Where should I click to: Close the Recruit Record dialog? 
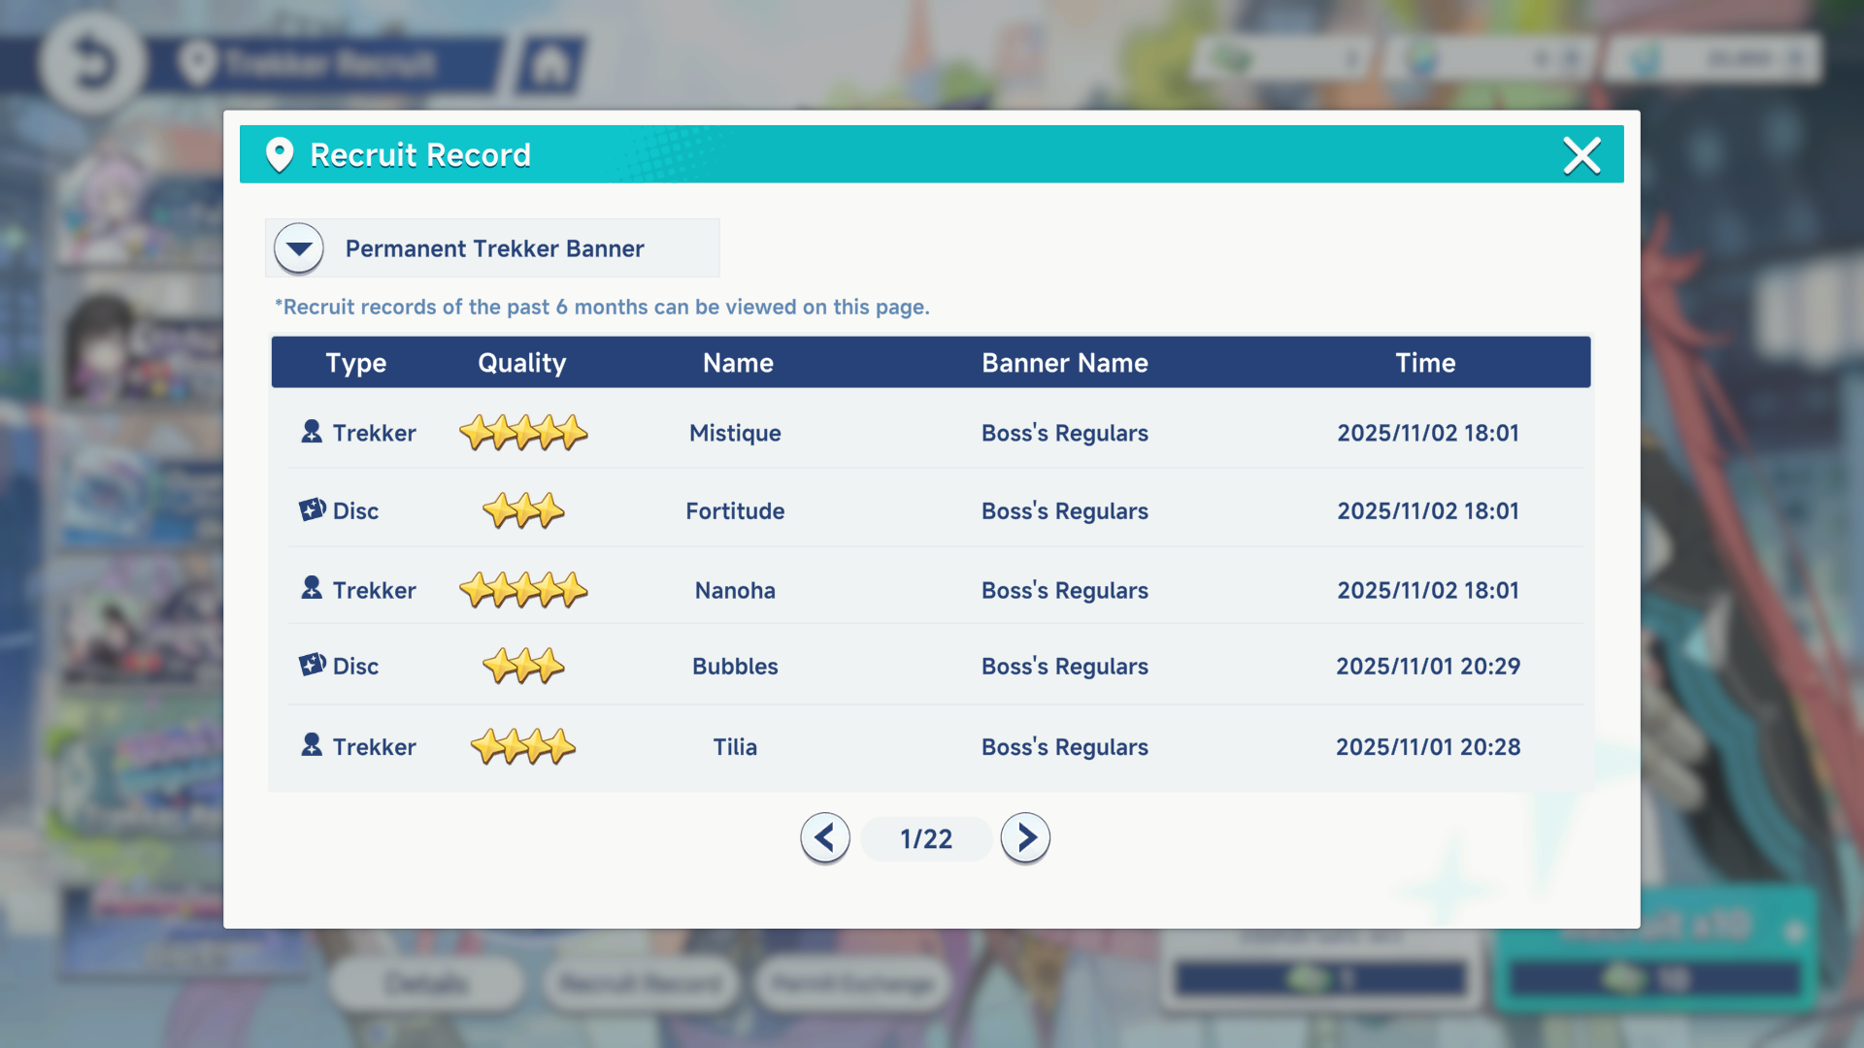coord(1581,155)
